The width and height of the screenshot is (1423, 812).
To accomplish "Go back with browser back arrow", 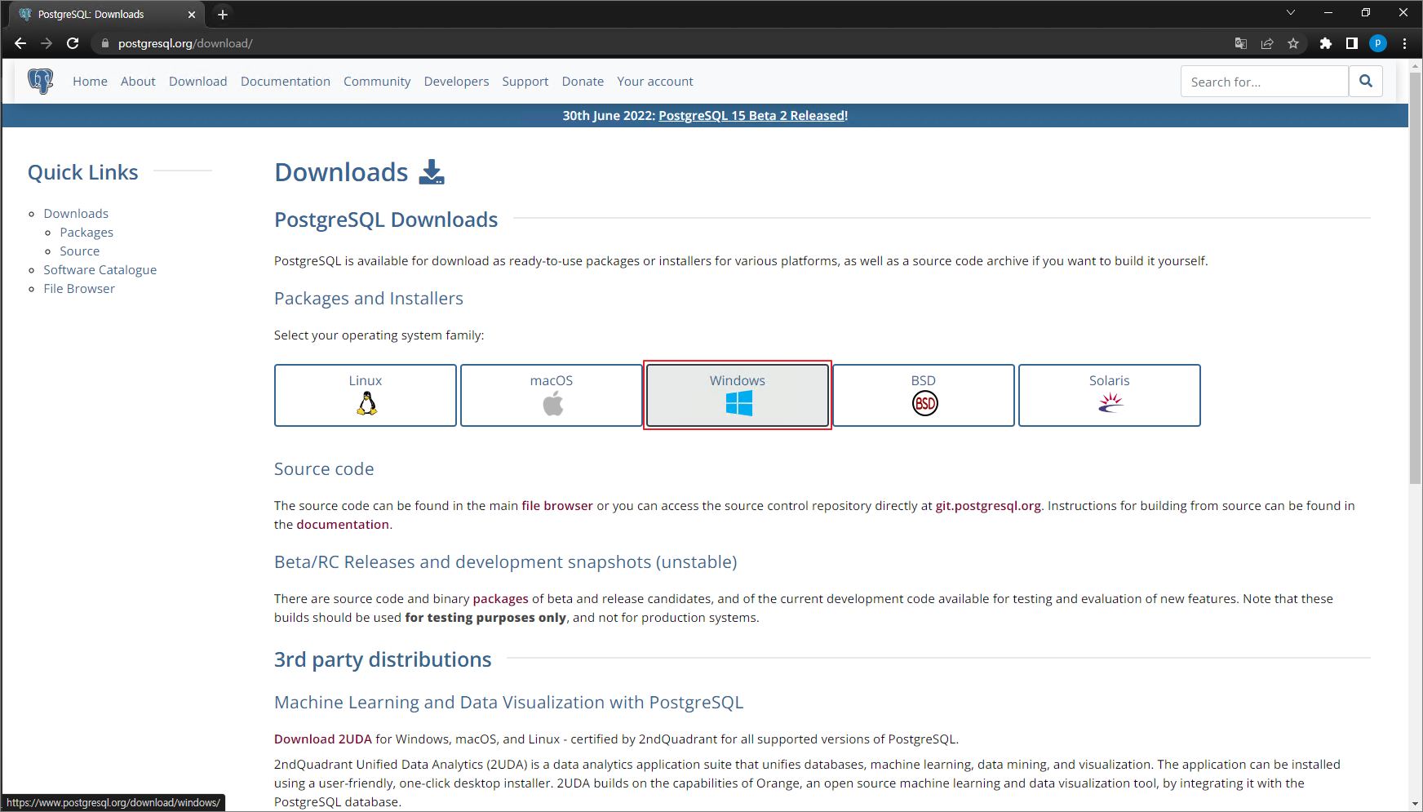I will (20, 43).
